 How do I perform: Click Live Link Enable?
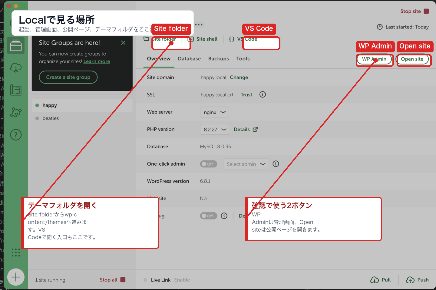click(x=182, y=280)
